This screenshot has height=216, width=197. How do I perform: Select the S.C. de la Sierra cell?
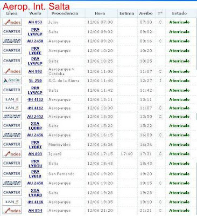(64, 81)
